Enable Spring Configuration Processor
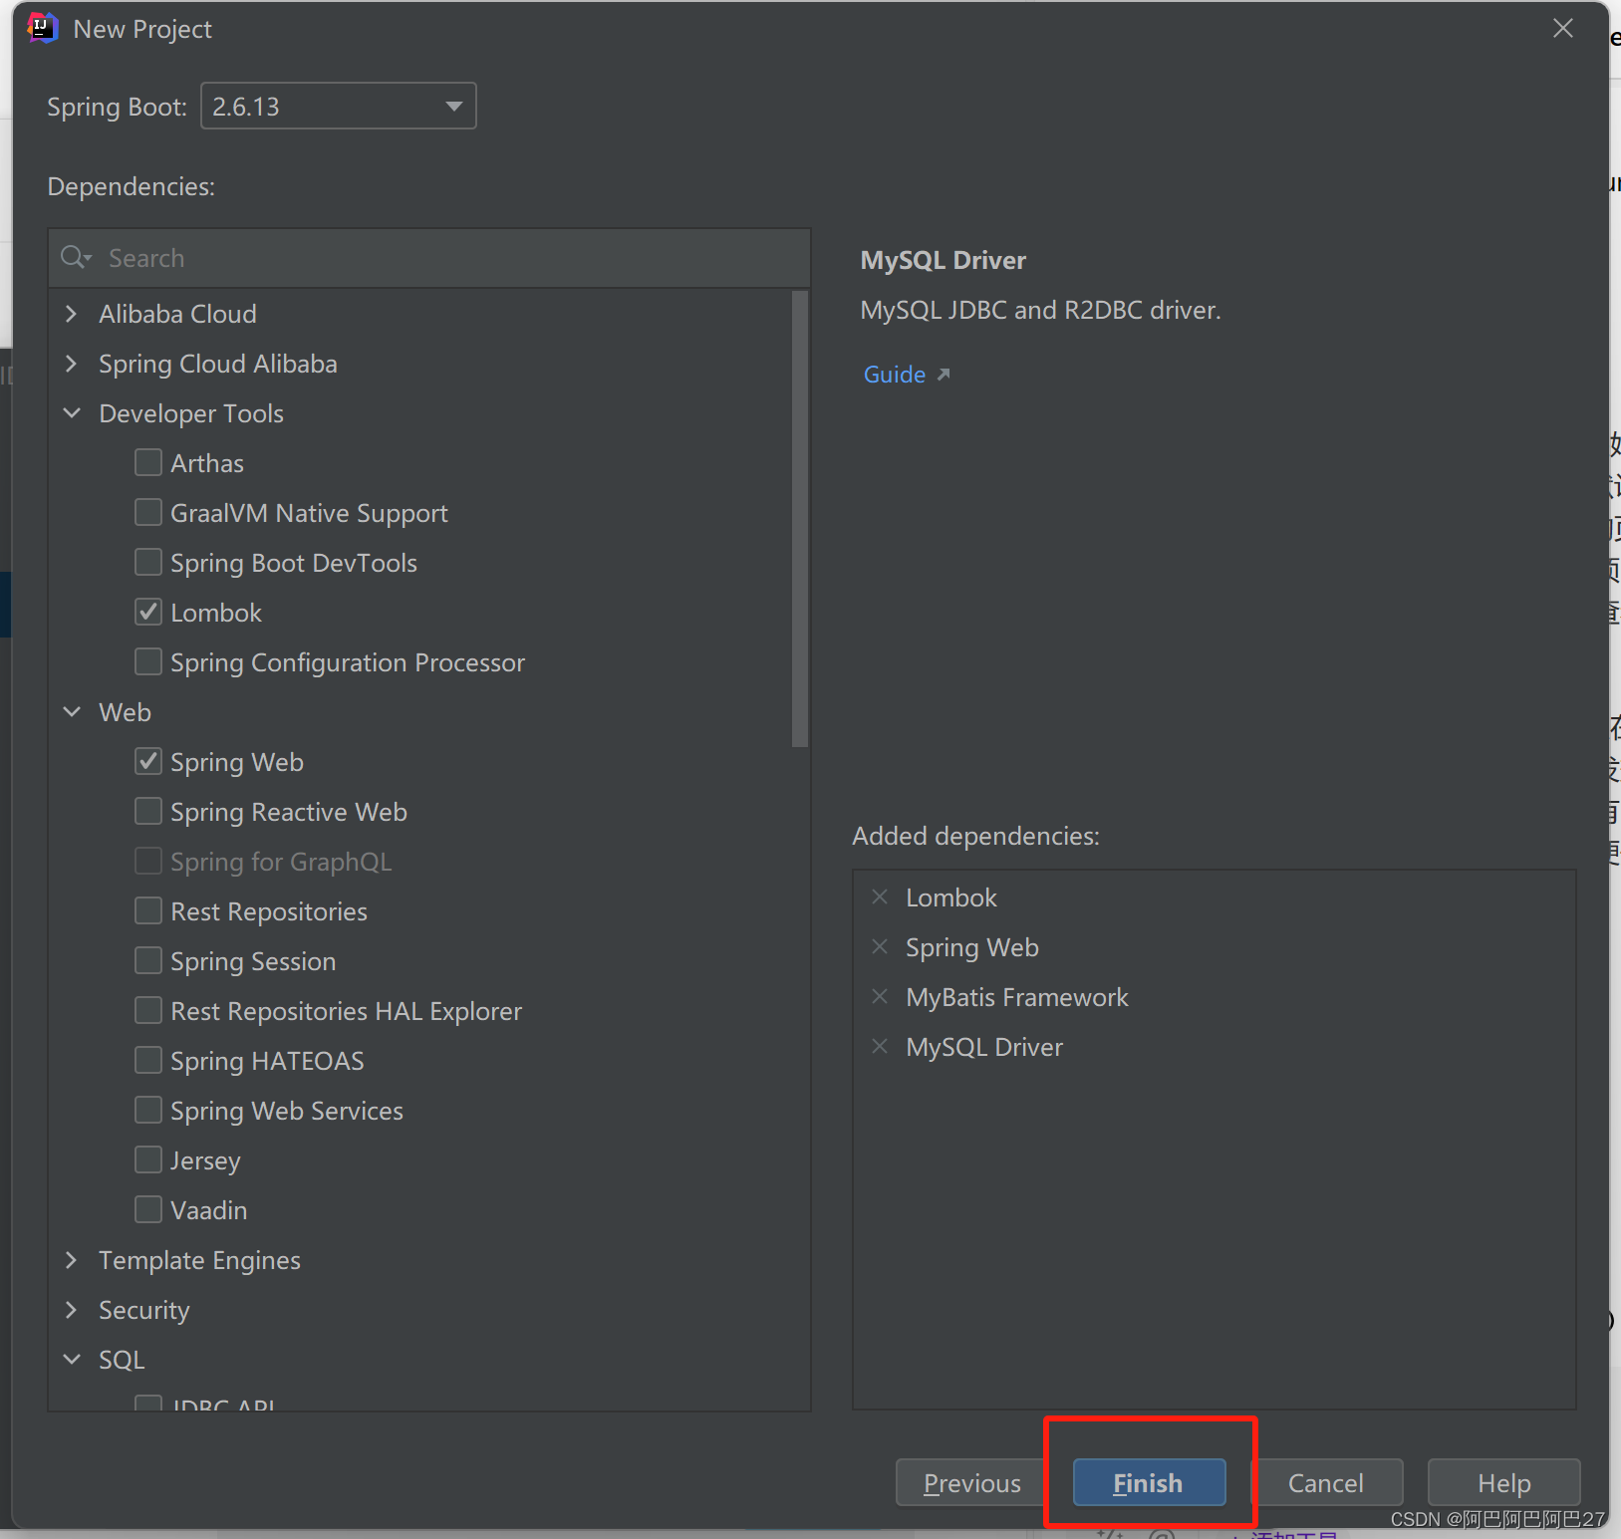Viewport: 1621px width, 1539px height. [148, 661]
